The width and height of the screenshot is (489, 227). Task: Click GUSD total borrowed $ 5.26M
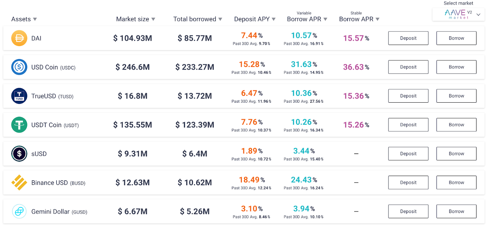point(195,211)
